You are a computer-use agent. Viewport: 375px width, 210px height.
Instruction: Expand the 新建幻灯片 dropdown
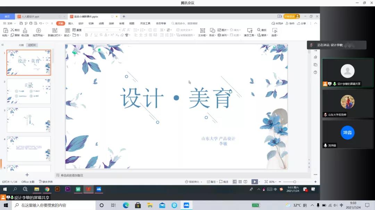point(61,35)
